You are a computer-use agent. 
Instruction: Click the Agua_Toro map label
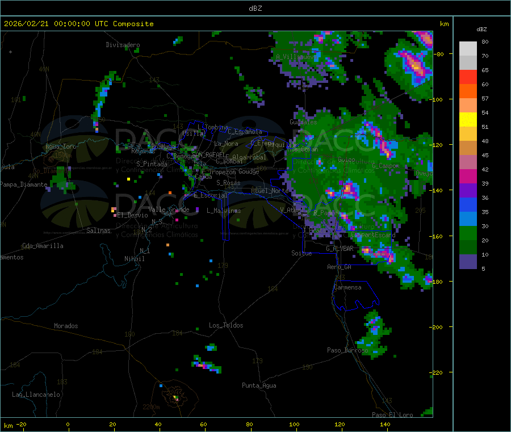61,146
